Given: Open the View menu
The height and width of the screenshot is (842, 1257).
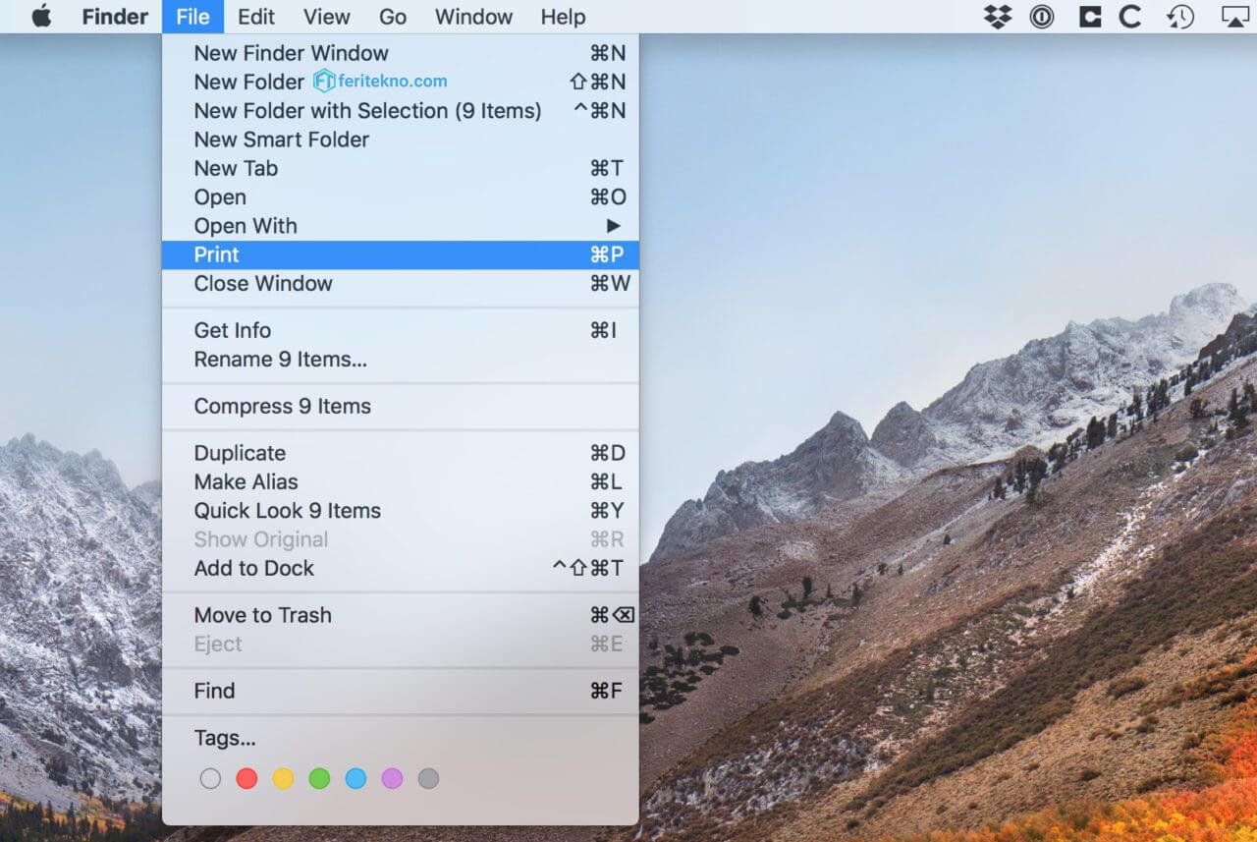Looking at the screenshot, I should (326, 17).
